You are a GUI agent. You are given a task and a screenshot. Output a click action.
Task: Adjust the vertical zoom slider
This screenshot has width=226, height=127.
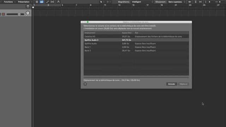pos(209,2)
